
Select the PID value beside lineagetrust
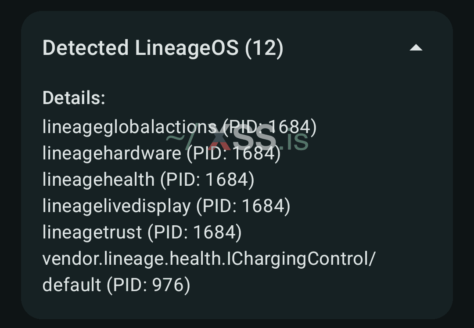click(194, 232)
